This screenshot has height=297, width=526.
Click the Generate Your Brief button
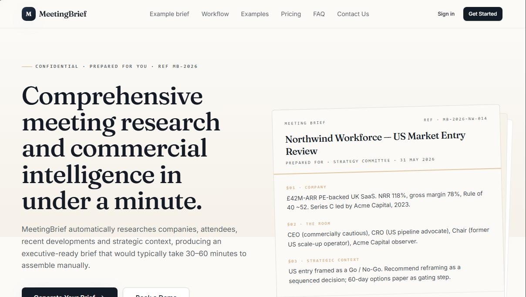pyautogui.click(x=70, y=293)
